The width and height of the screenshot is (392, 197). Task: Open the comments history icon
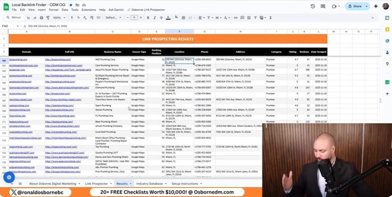point(323,6)
